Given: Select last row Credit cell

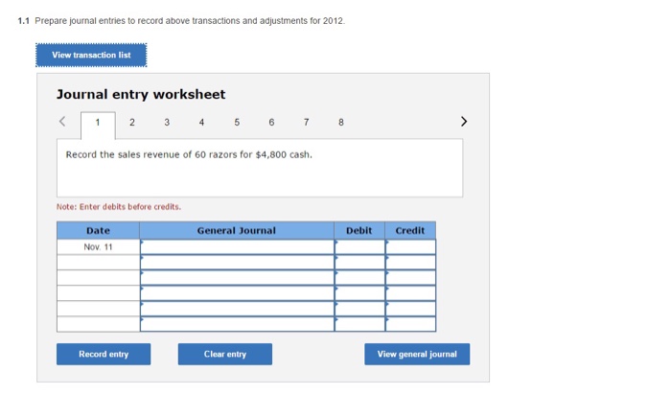Looking at the screenshot, I should (411, 324).
